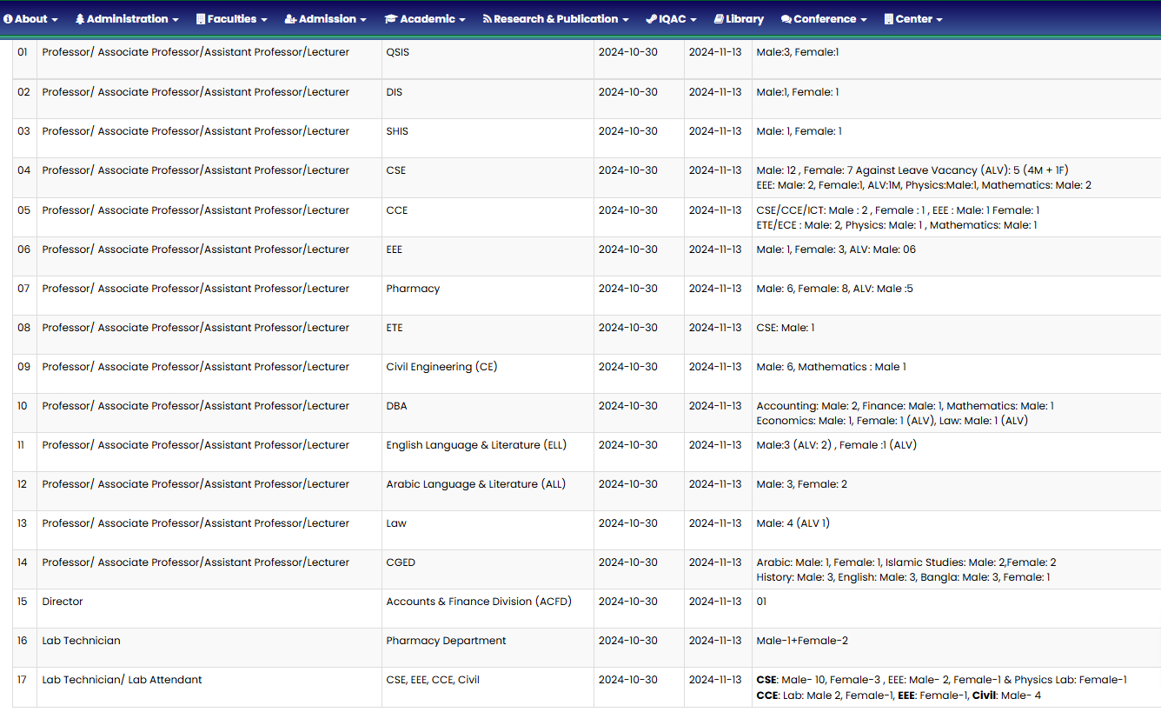This screenshot has width=1161, height=712.
Task: Expand the About dropdown caret
Action: point(56,20)
